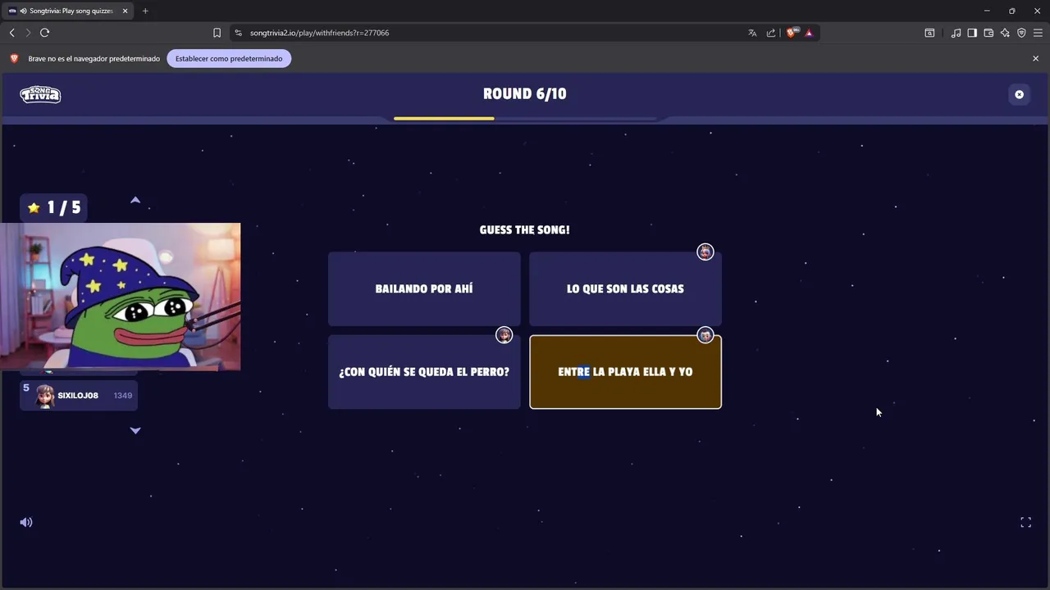Viewport: 1050px width, 590px height.
Task: Go back in browser history
Action: [11, 33]
